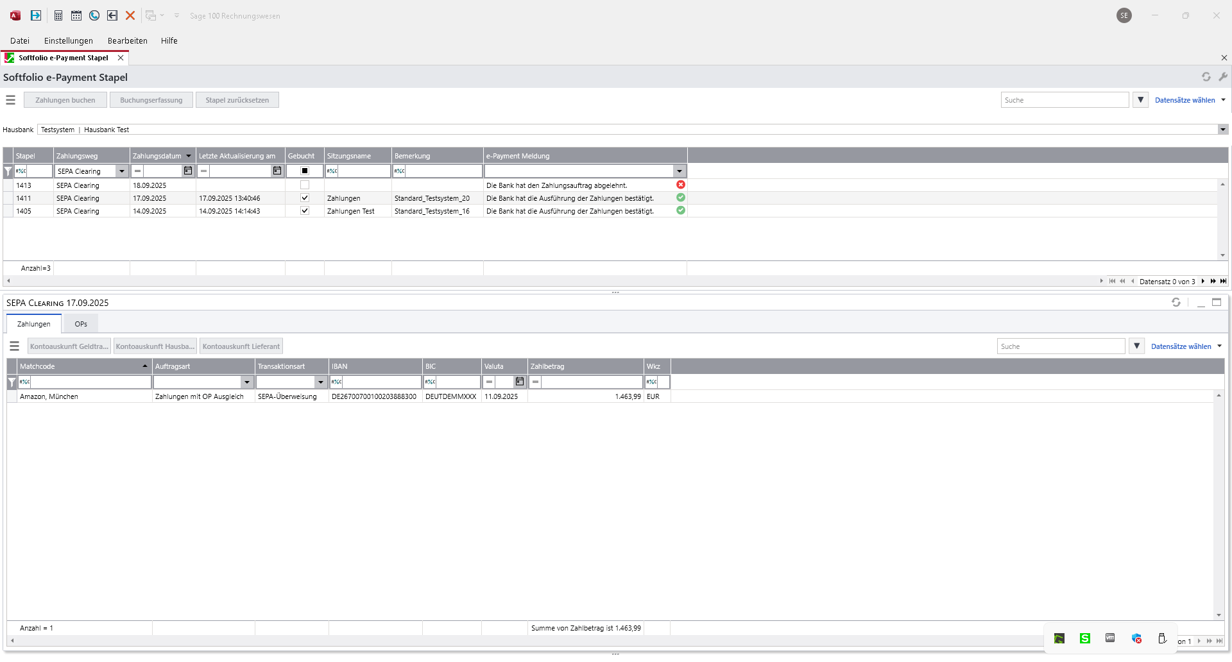
Task: Click the VMware tray icon
Action: click(x=1110, y=638)
